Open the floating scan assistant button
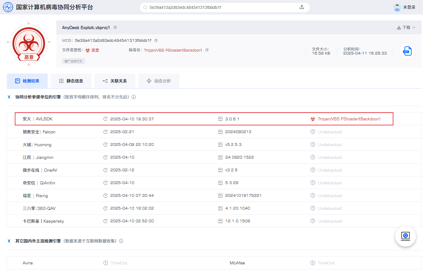 coord(406,236)
